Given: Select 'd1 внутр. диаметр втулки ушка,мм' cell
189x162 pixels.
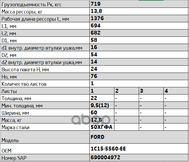Looking at the screenshot, I should pos(45,48).
